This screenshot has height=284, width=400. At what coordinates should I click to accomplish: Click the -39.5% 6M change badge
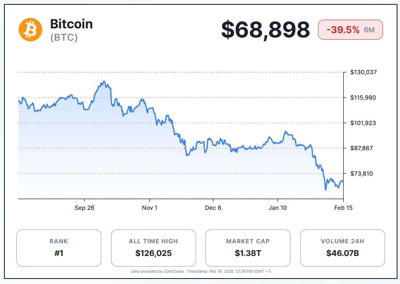pos(350,30)
